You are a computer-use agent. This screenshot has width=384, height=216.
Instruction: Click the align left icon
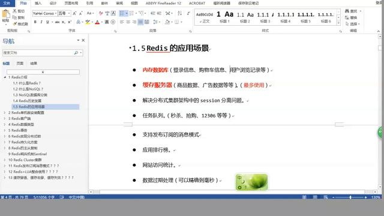pyautogui.click(x=122, y=22)
